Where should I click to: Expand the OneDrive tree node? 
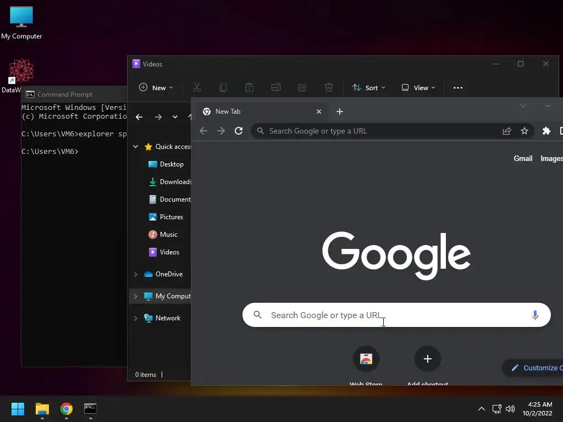pyautogui.click(x=136, y=274)
